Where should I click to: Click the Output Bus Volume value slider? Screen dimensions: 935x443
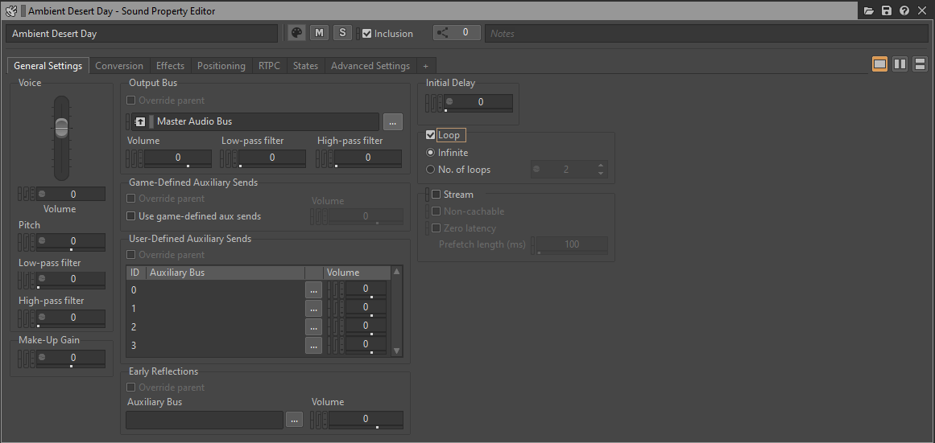click(178, 158)
